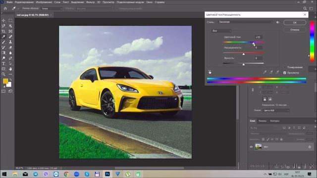
Task: Select the Quick Selection tool
Action: [10, 26]
